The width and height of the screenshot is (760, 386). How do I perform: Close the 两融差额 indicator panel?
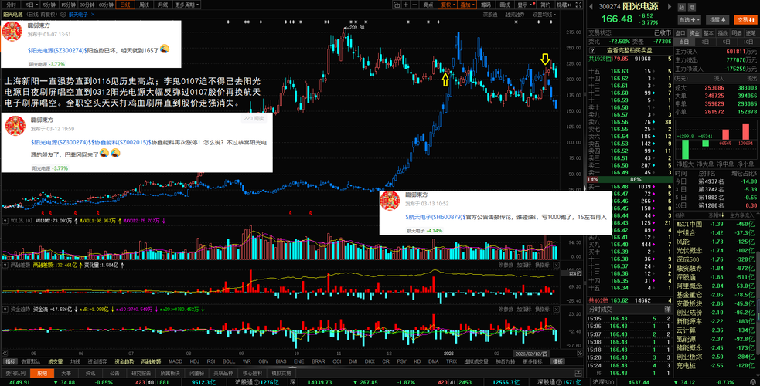[557, 265]
